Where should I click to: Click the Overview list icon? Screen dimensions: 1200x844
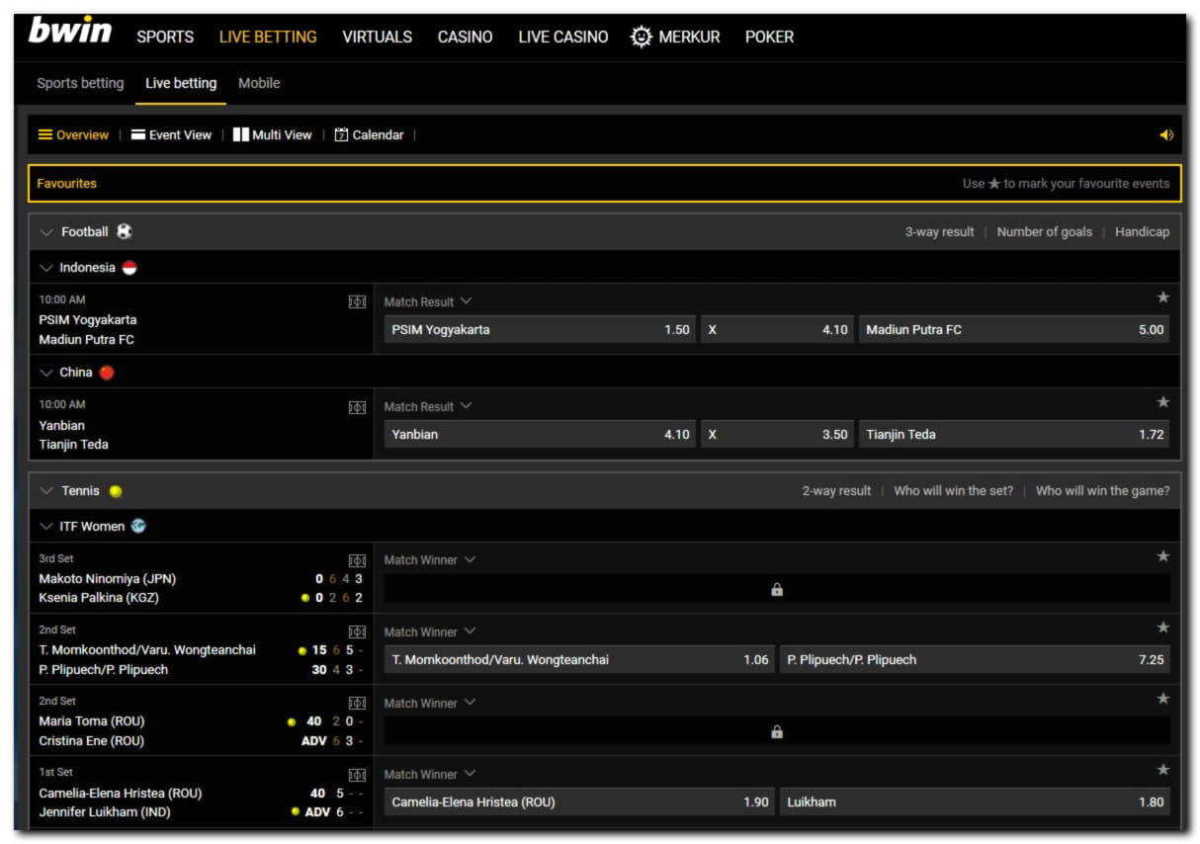[44, 134]
